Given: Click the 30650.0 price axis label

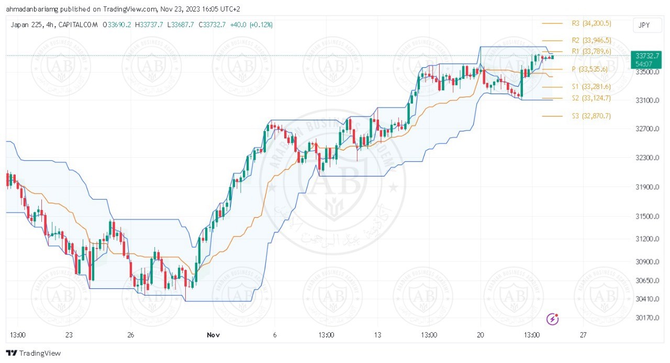Looking at the screenshot, I should pos(646,280).
